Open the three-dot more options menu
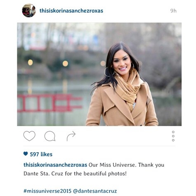The image size is (196, 196). 173,136
